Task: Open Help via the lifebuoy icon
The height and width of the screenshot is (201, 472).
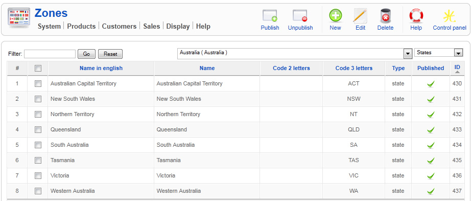Action: [x=416, y=16]
